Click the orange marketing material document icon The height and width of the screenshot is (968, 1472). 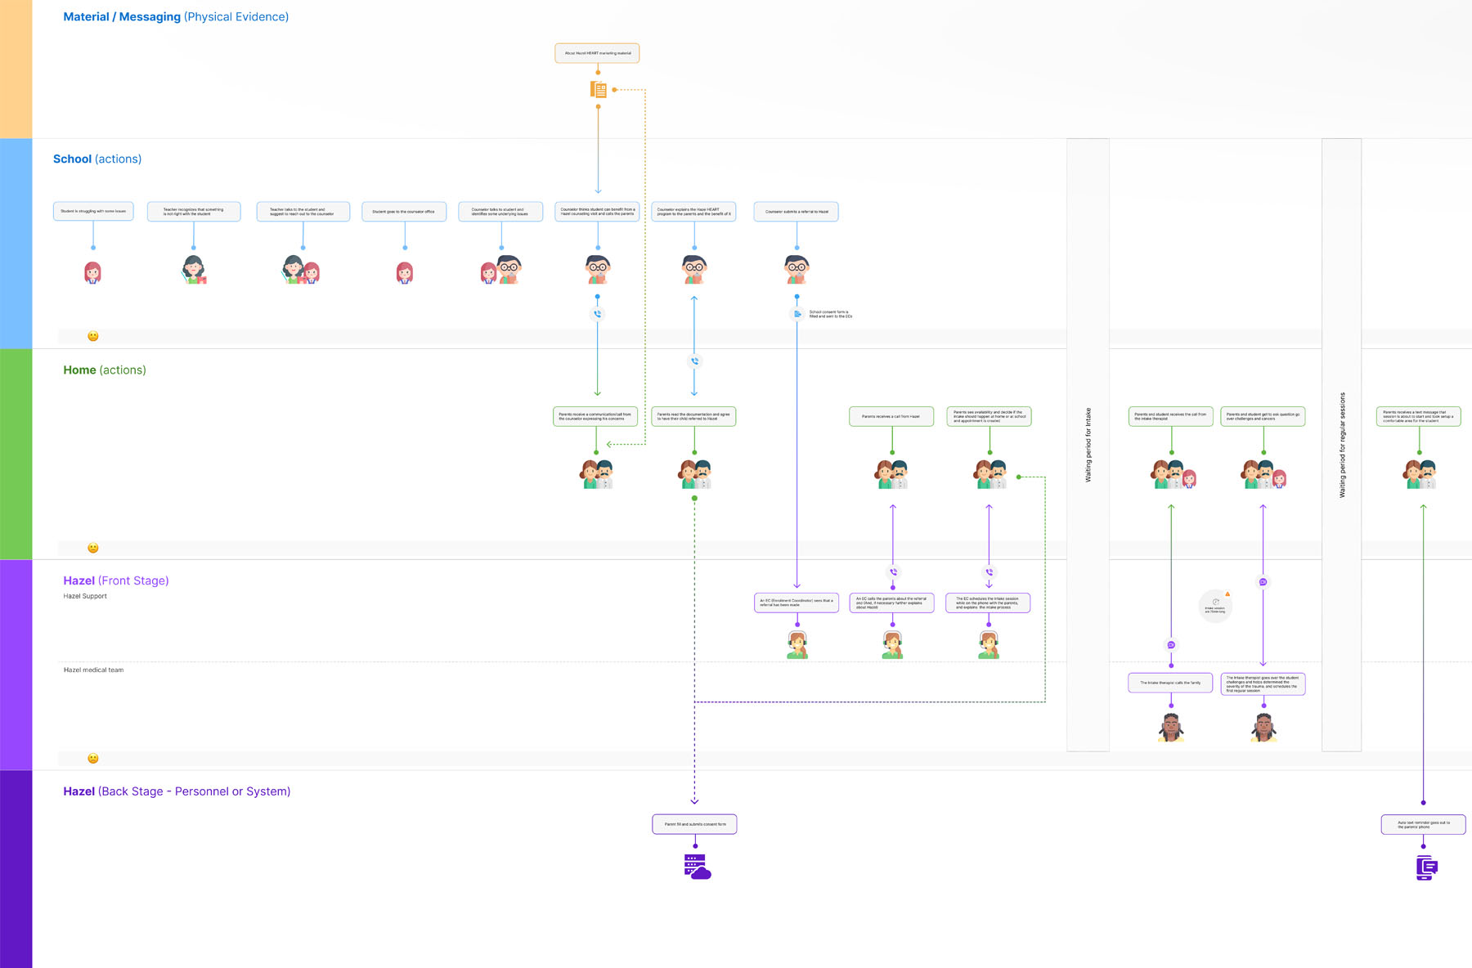click(599, 90)
